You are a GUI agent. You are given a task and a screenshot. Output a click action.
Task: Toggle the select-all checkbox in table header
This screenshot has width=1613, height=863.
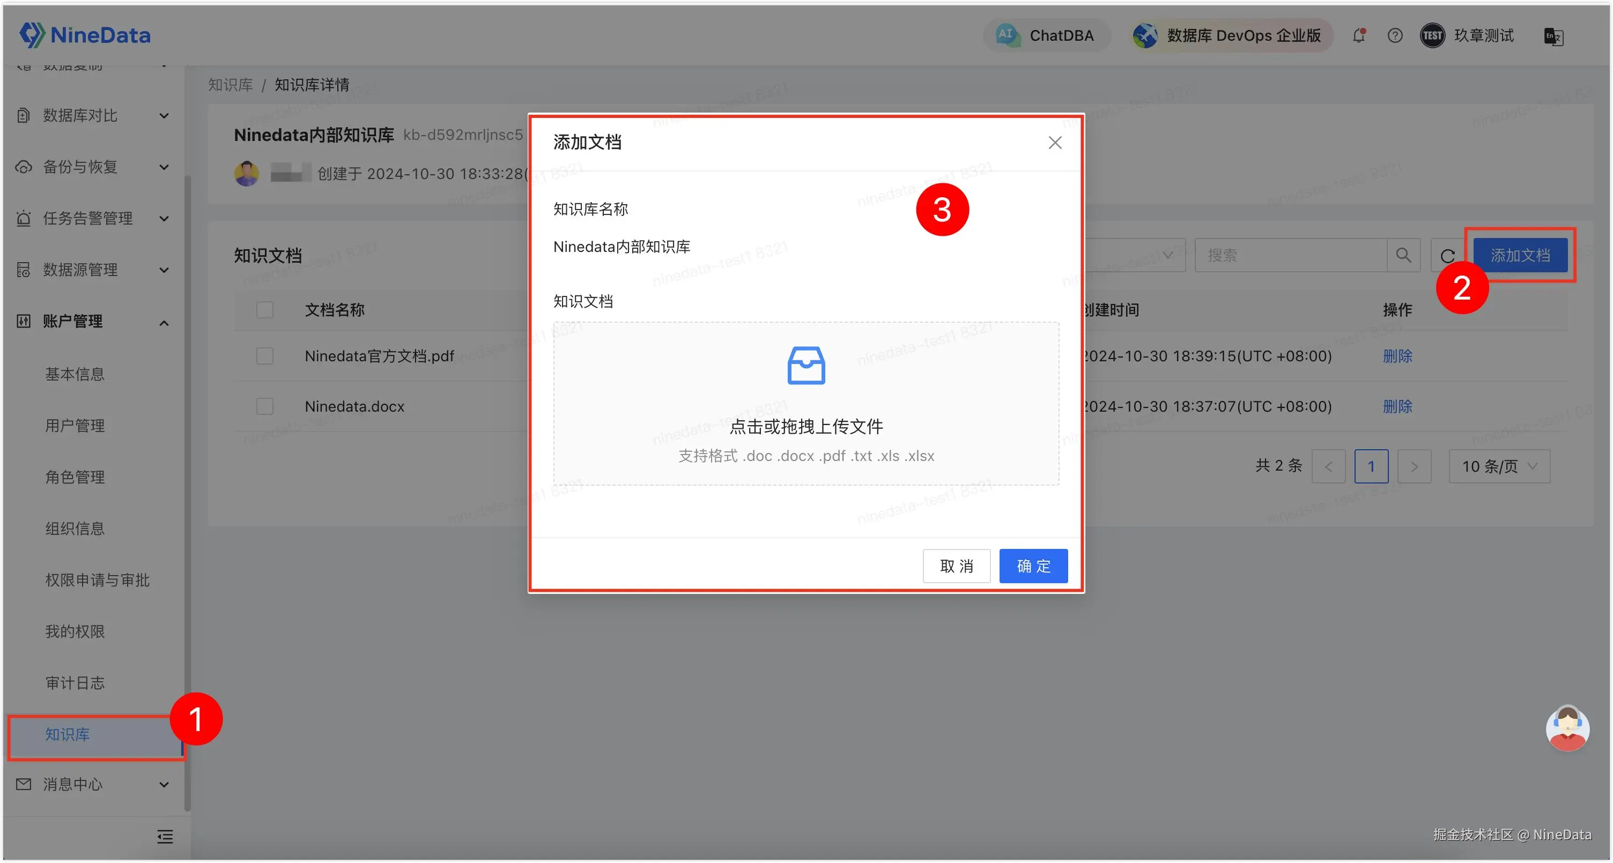(265, 310)
